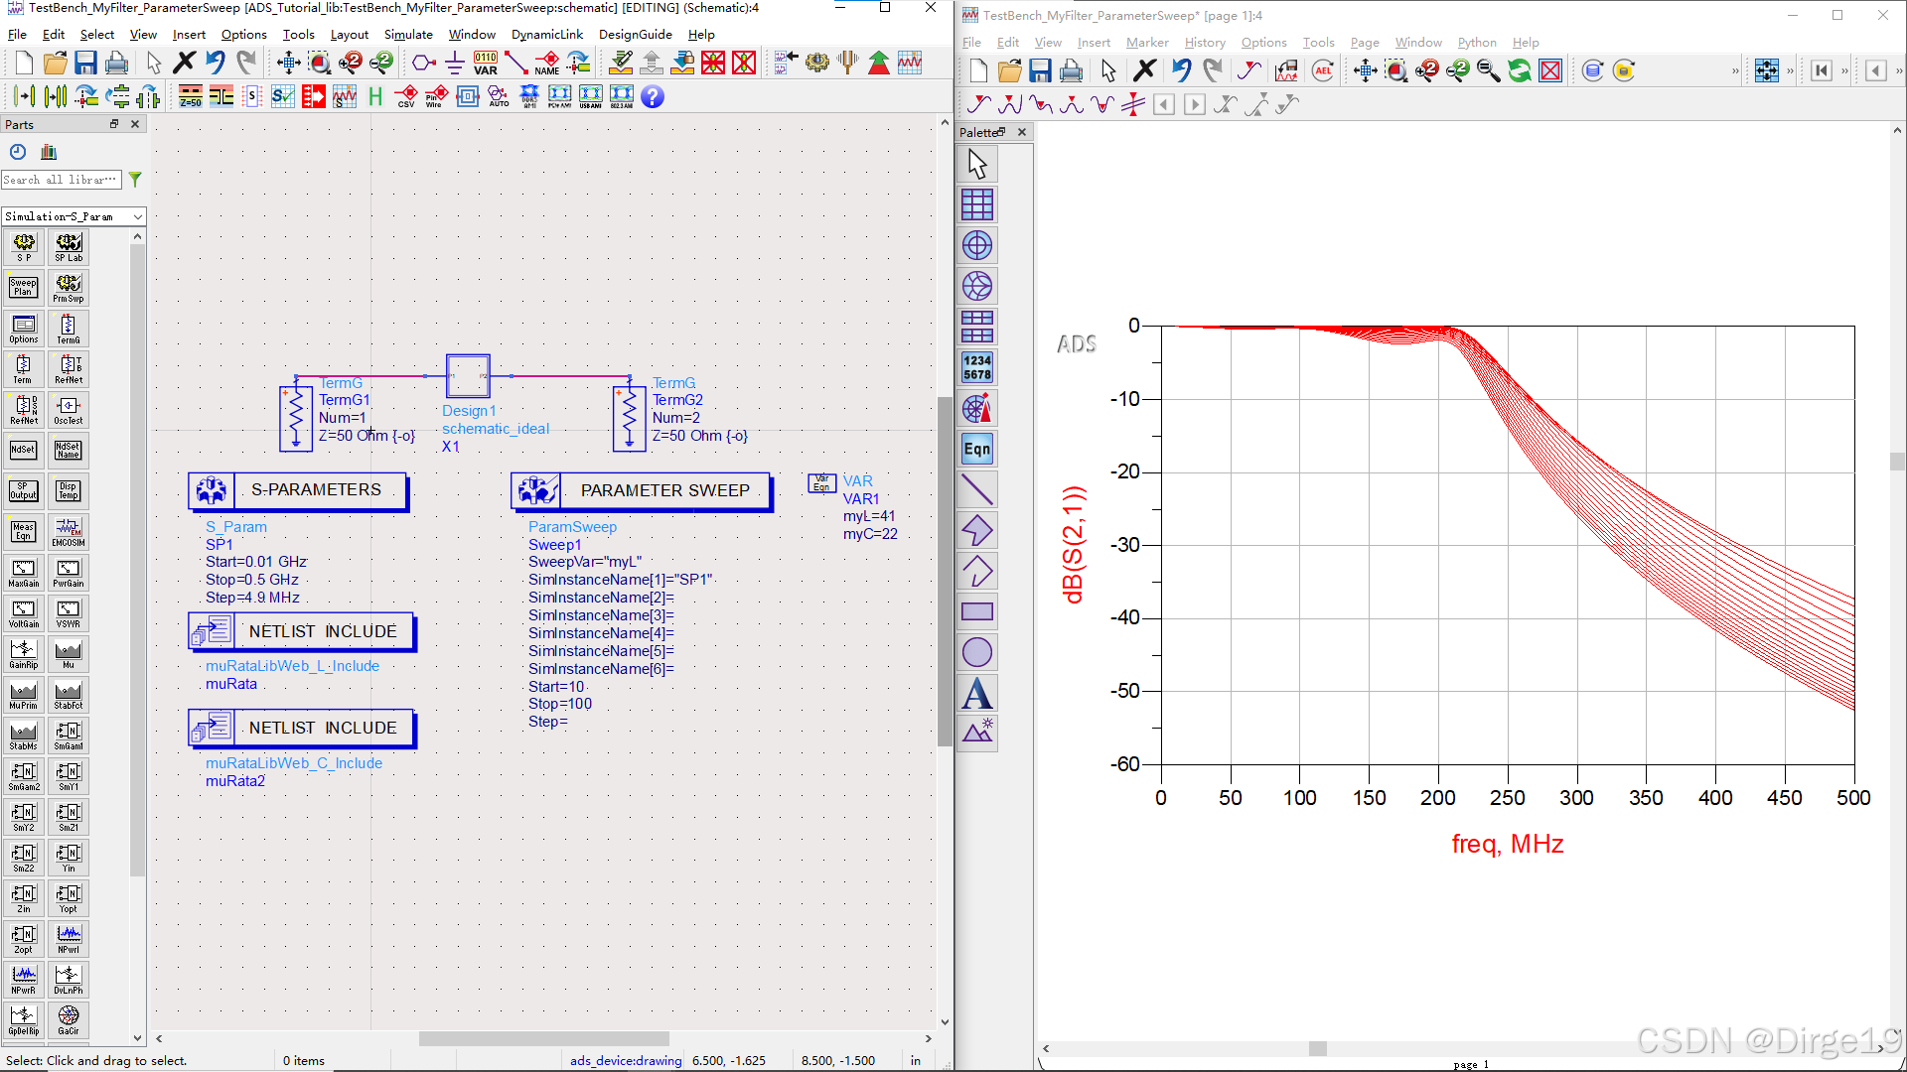Select the rectangular plot icon in the Palette
Screen dimensions: 1907x1072
click(x=977, y=204)
